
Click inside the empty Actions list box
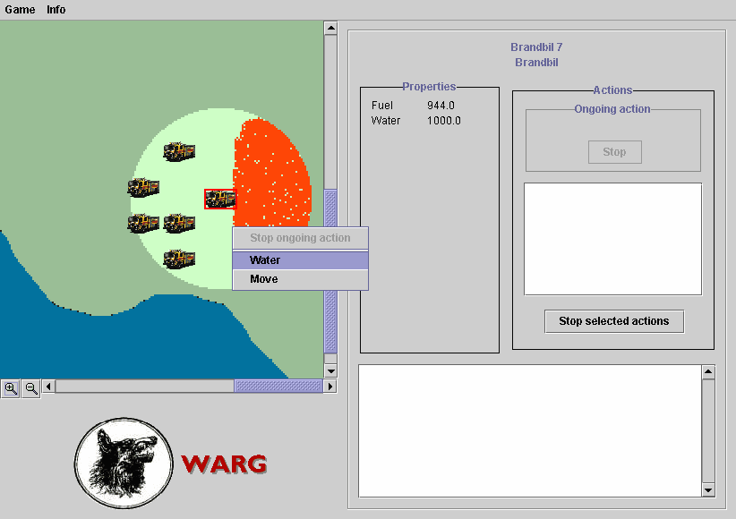point(612,239)
